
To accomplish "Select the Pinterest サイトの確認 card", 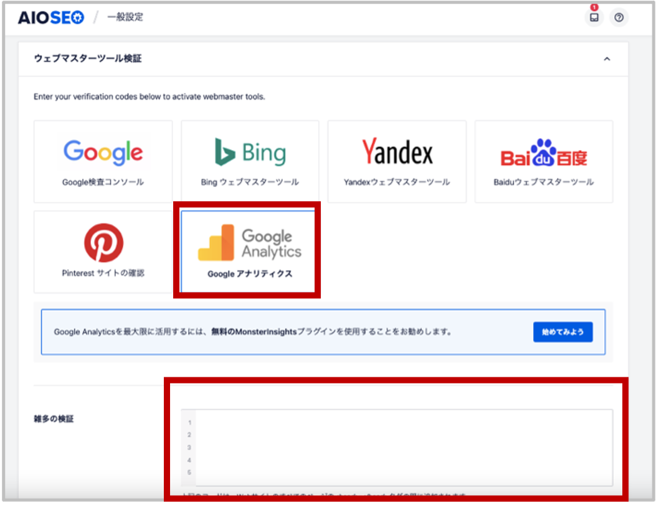I will click(x=103, y=252).
